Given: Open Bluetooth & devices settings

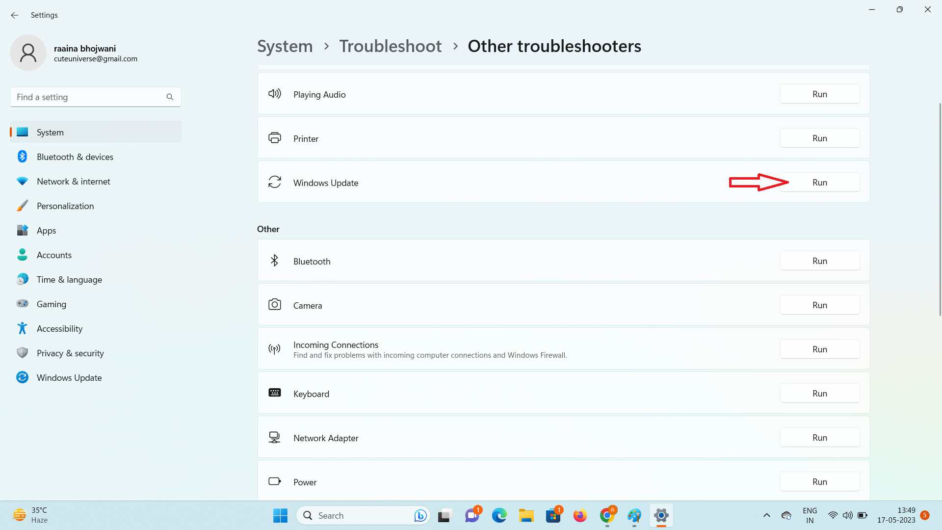Looking at the screenshot, I should [75, 157].
